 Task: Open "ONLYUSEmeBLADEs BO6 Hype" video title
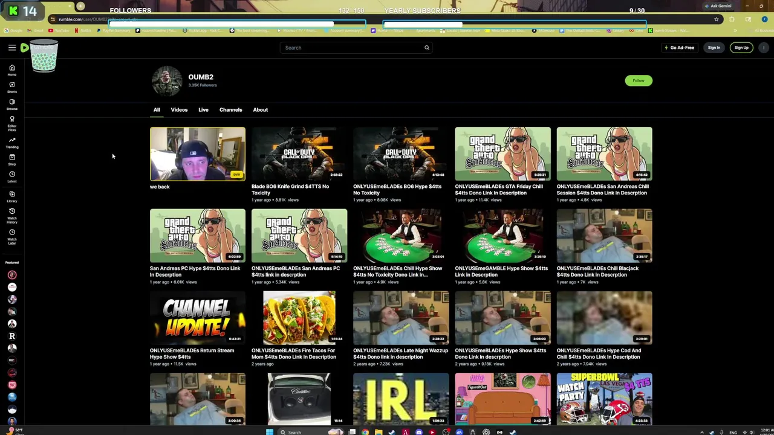point(397,189)
